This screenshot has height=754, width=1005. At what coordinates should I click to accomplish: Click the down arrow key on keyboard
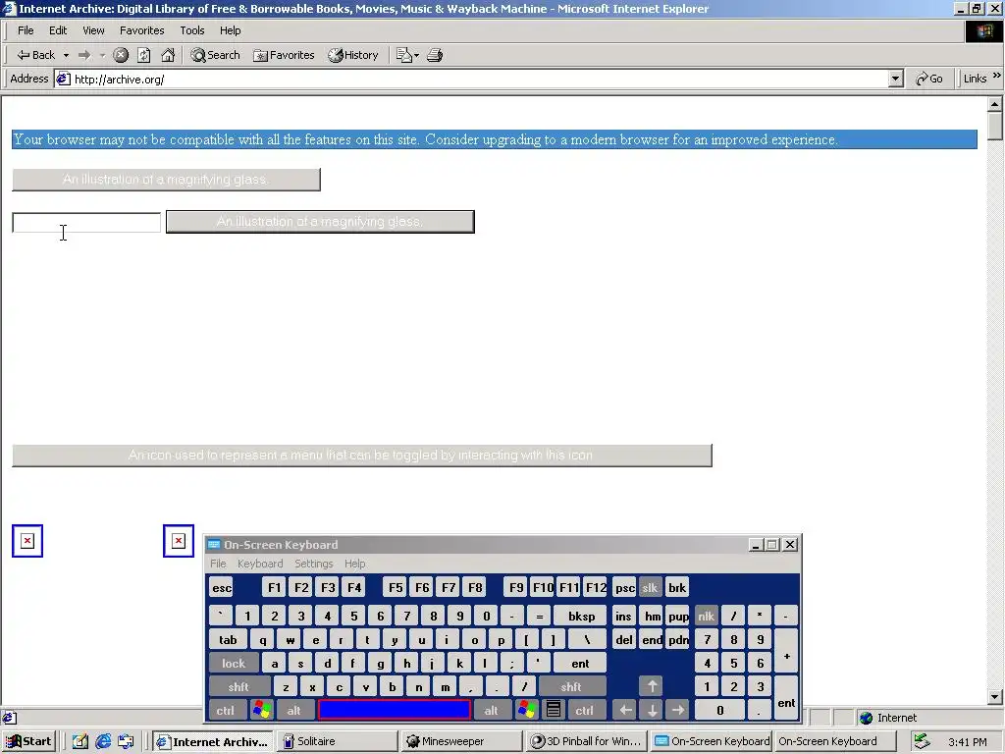pos(652,711)
